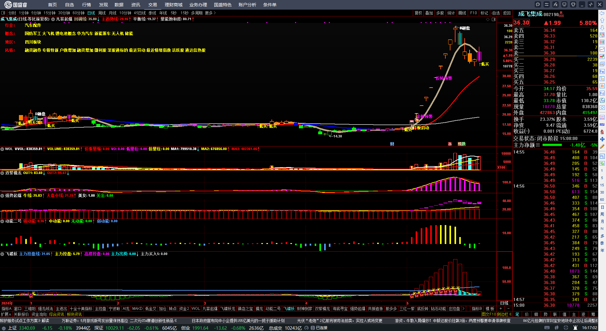
Task: Click the panel layout icon at chart top right
Action: click(494, 19)
